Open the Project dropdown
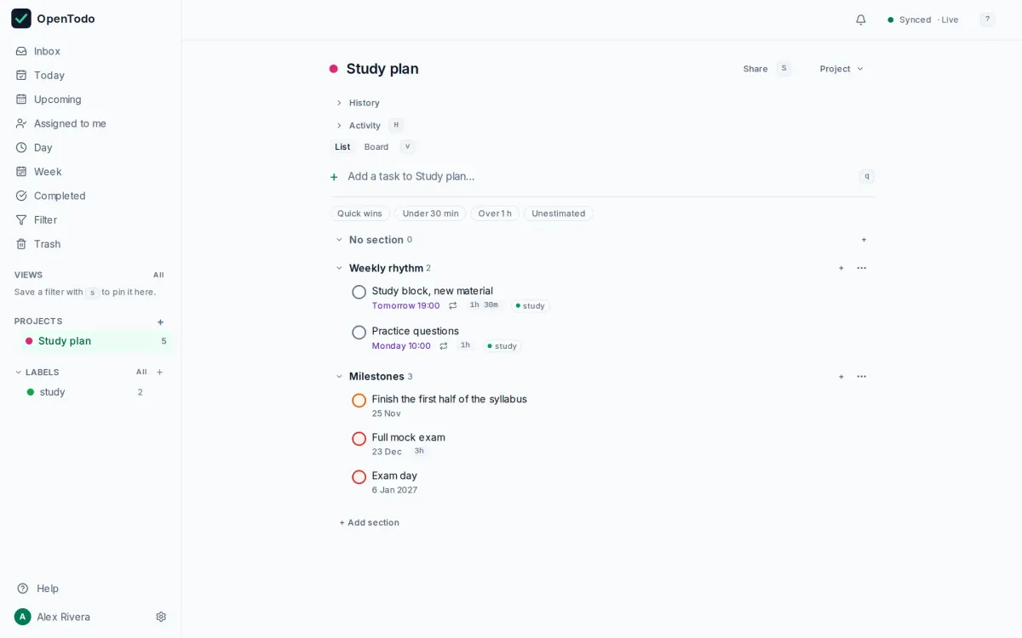Viewport: 1022px width, 638px height. (x=841, y=69)
